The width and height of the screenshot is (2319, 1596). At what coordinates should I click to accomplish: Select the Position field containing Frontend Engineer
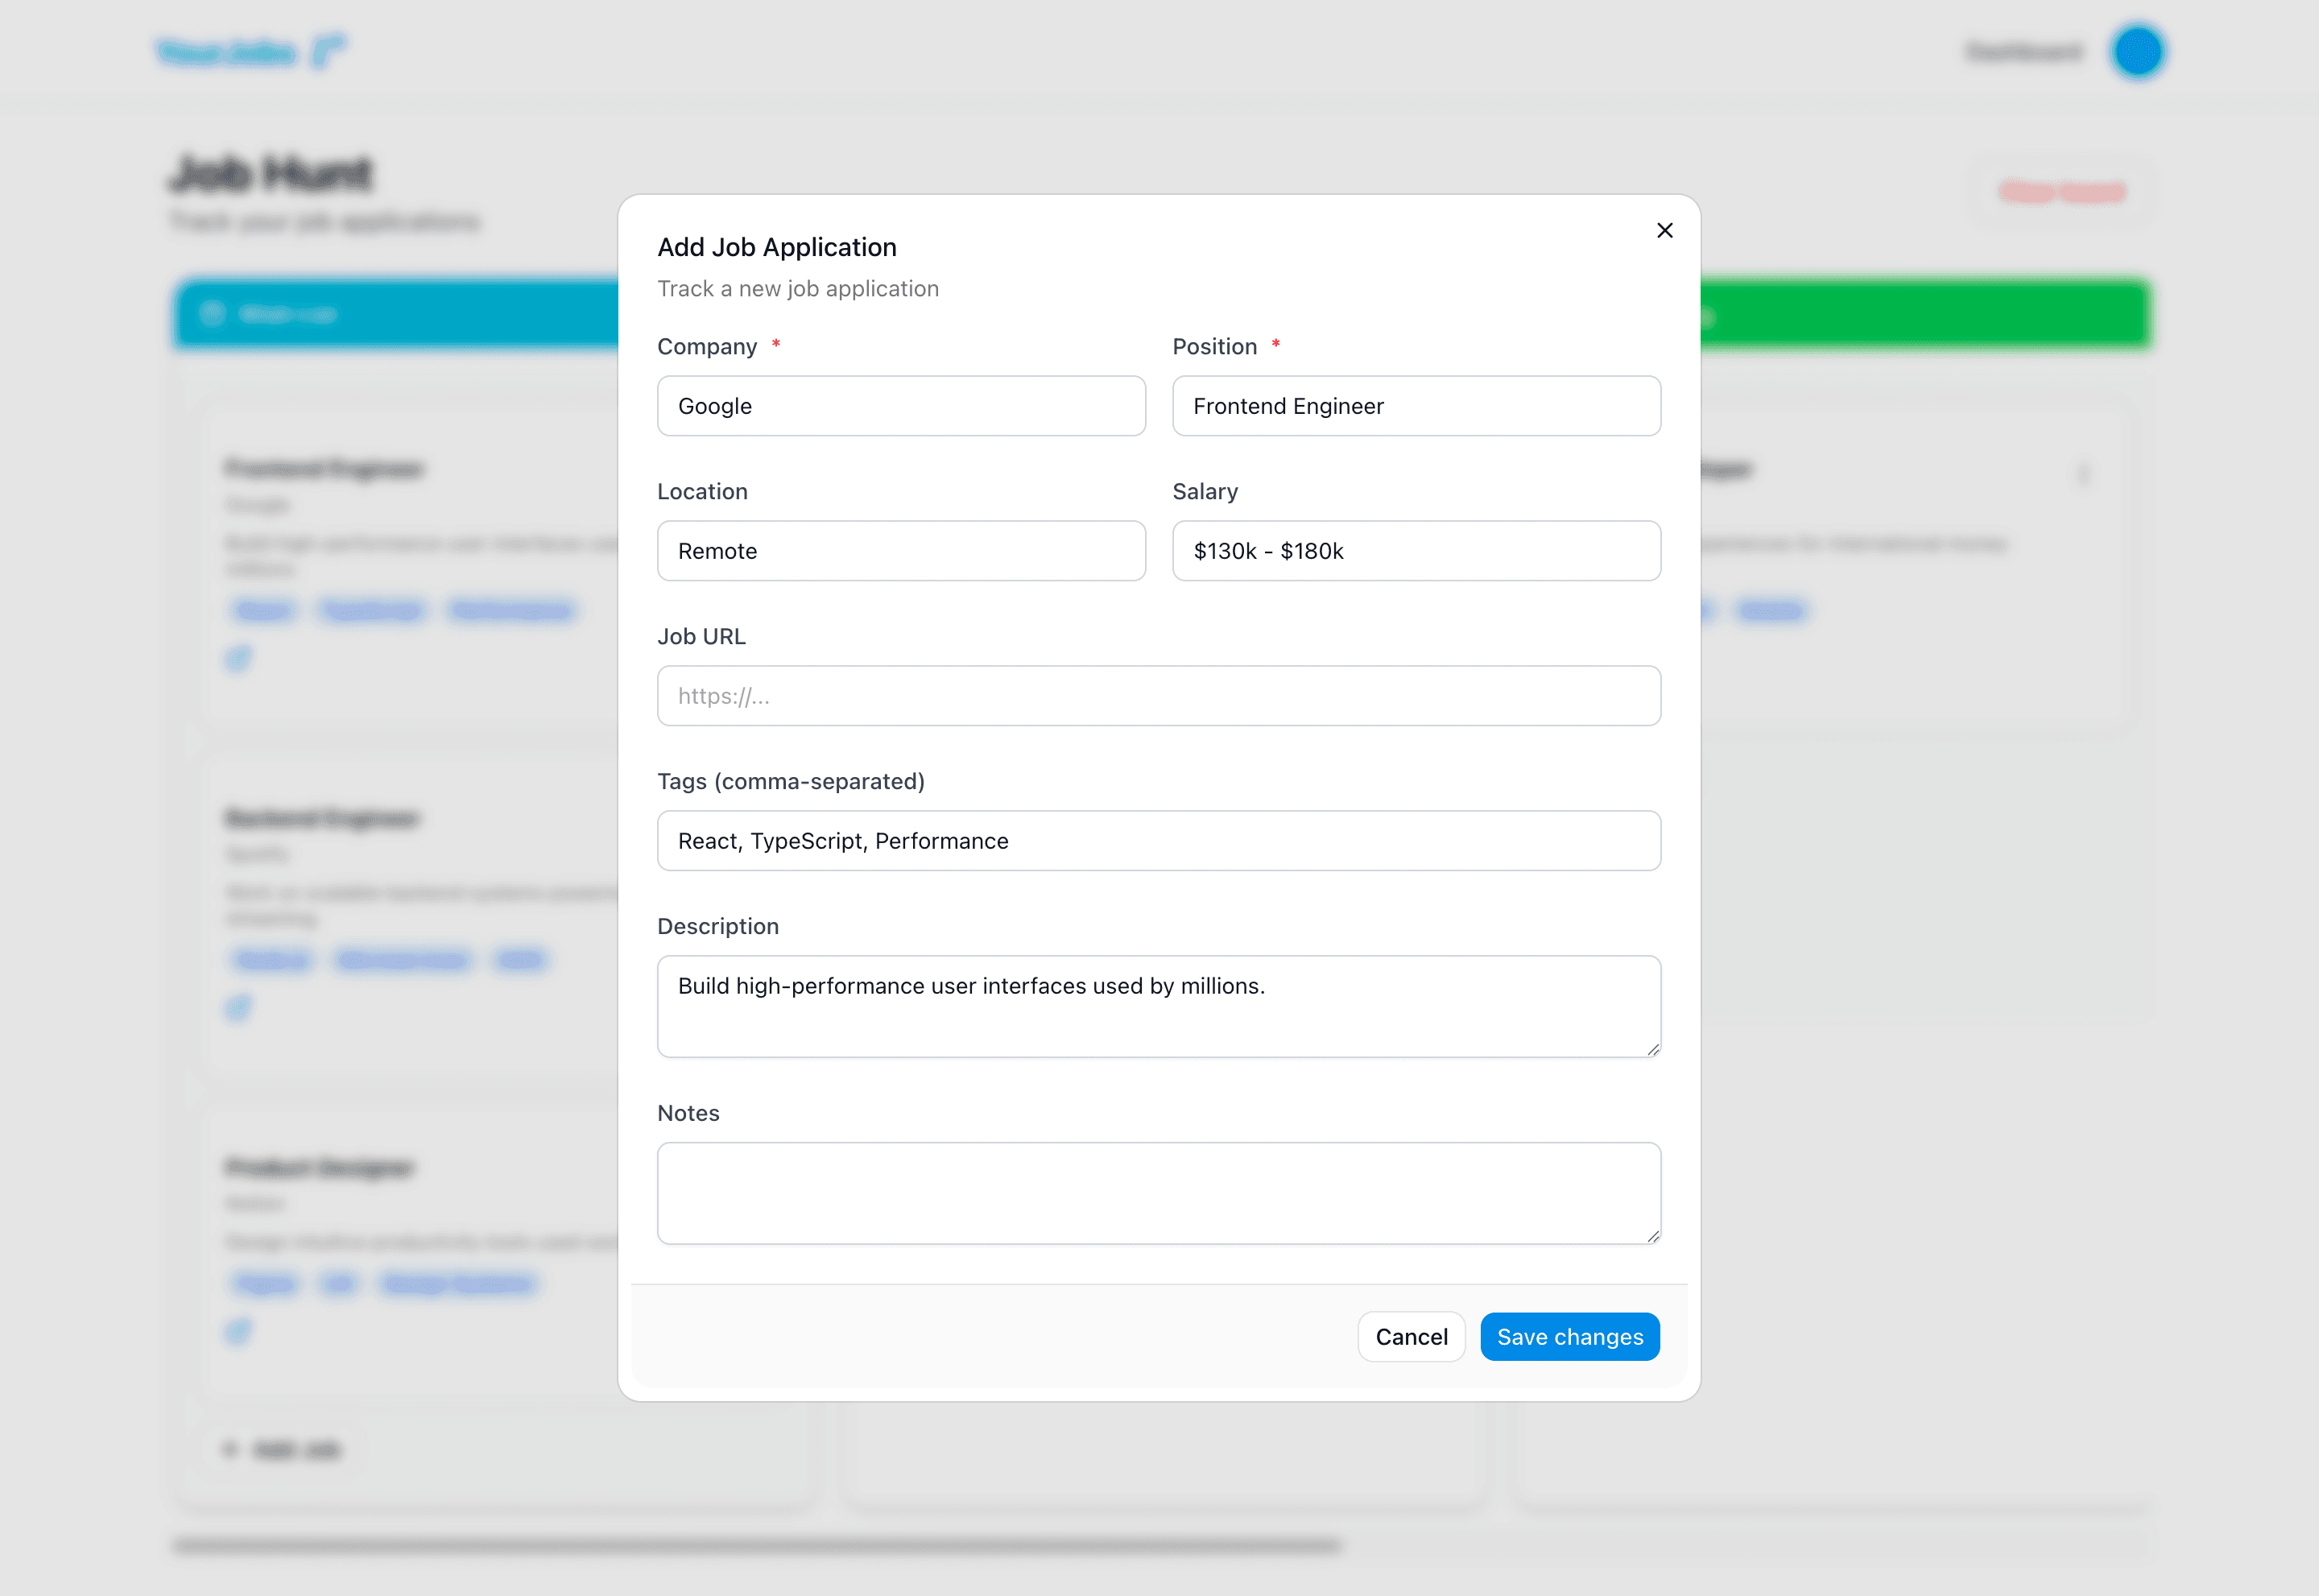coord(1415,406)
